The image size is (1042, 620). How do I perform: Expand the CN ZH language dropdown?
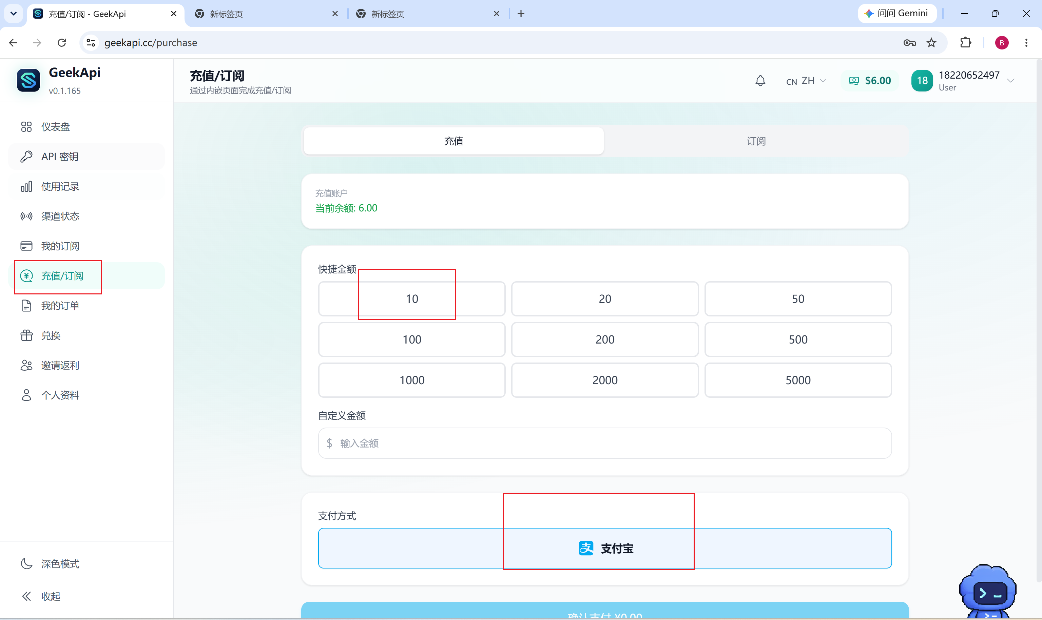coord(806,81)
